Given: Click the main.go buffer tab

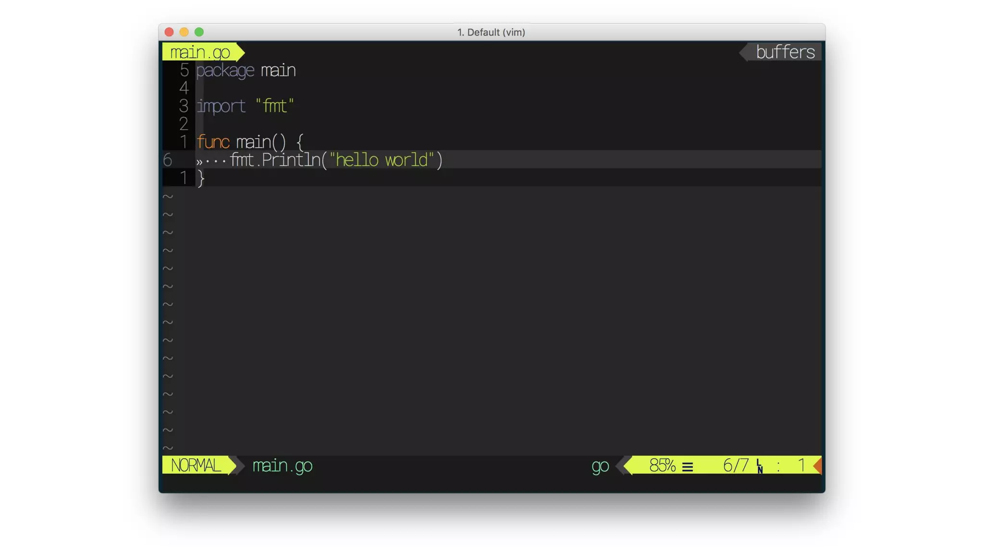Looking at the screenshot, I should 200,52.
